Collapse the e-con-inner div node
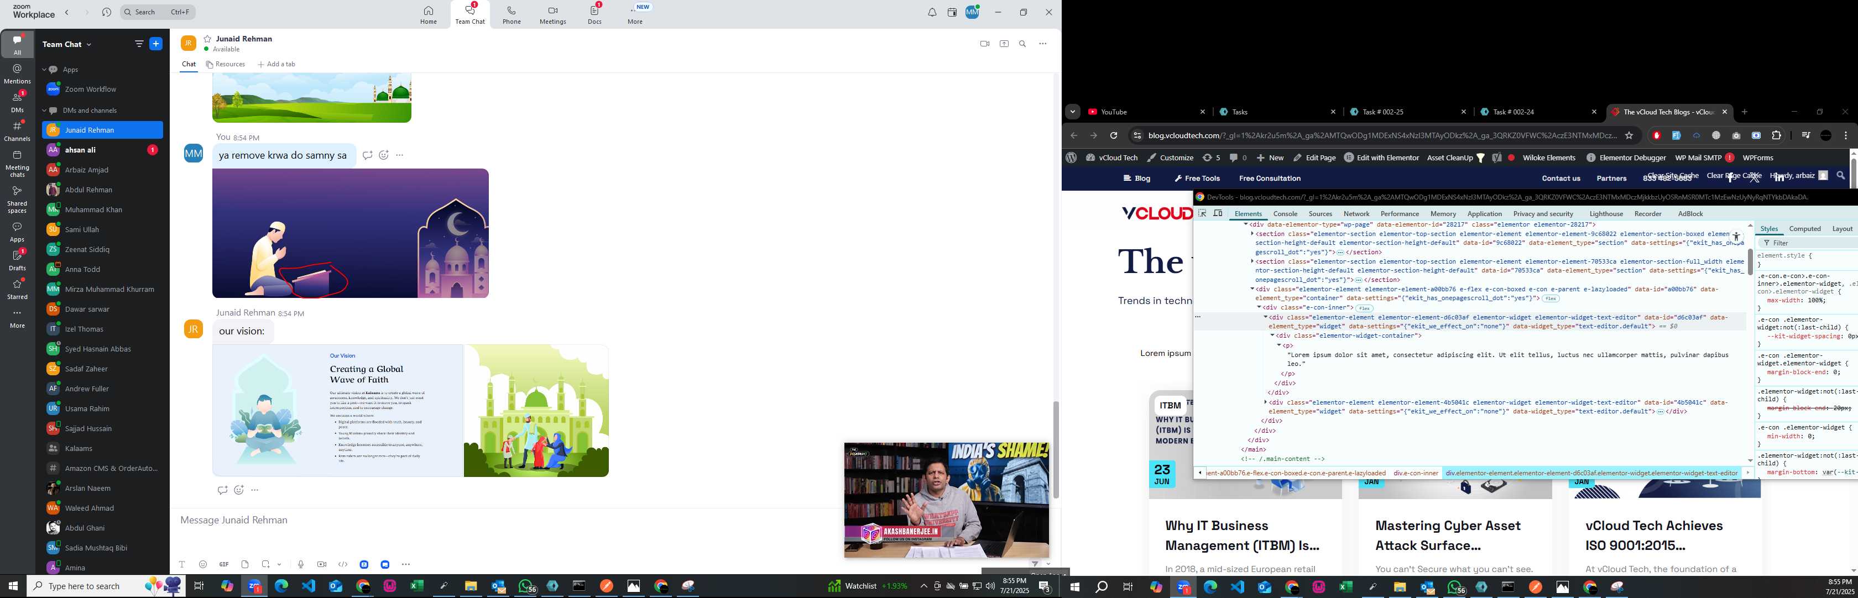The height and width of the screenshot is (598, 1858). pos(1259,308)
